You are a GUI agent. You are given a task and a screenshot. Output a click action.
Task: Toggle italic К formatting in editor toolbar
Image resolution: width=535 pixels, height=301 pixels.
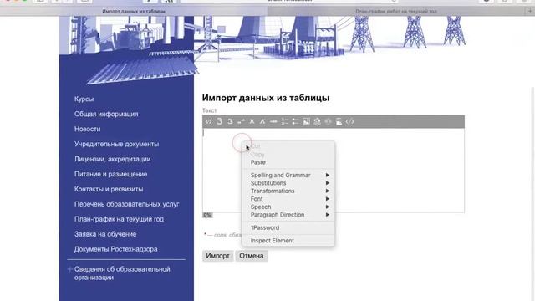[x=262, y=121]
